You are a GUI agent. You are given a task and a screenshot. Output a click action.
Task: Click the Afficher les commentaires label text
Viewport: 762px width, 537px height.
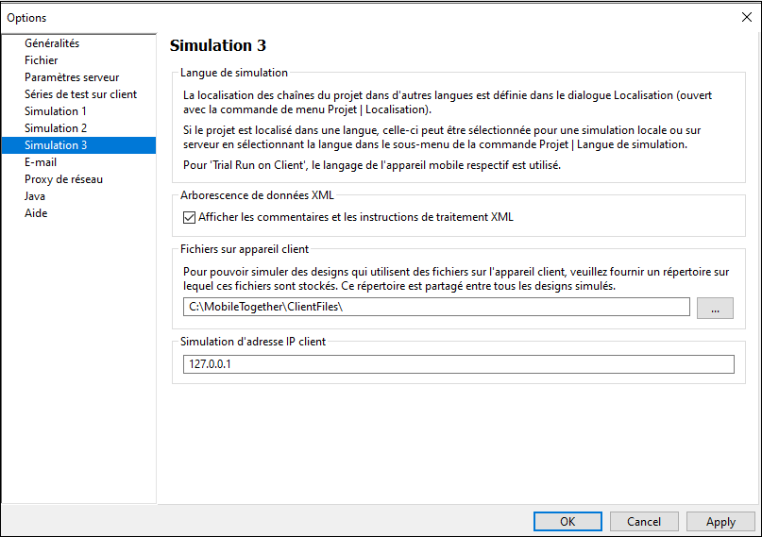pos(355,217)
